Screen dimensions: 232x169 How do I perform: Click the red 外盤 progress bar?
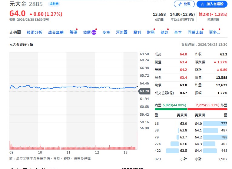tap(207, 109)
